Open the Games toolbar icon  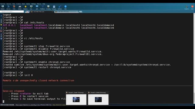tap(19, 7)
